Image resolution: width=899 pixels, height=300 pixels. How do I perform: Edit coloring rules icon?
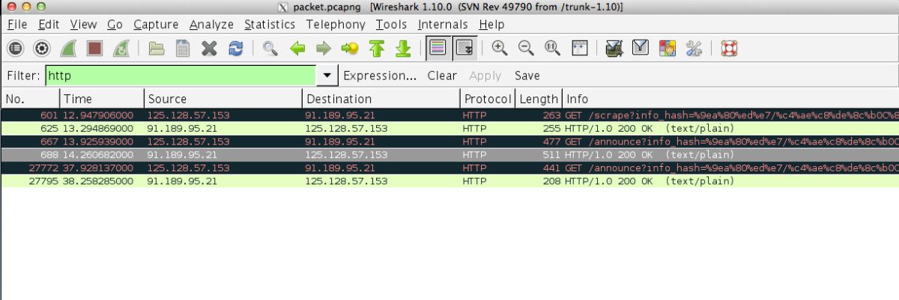(667, 49)
